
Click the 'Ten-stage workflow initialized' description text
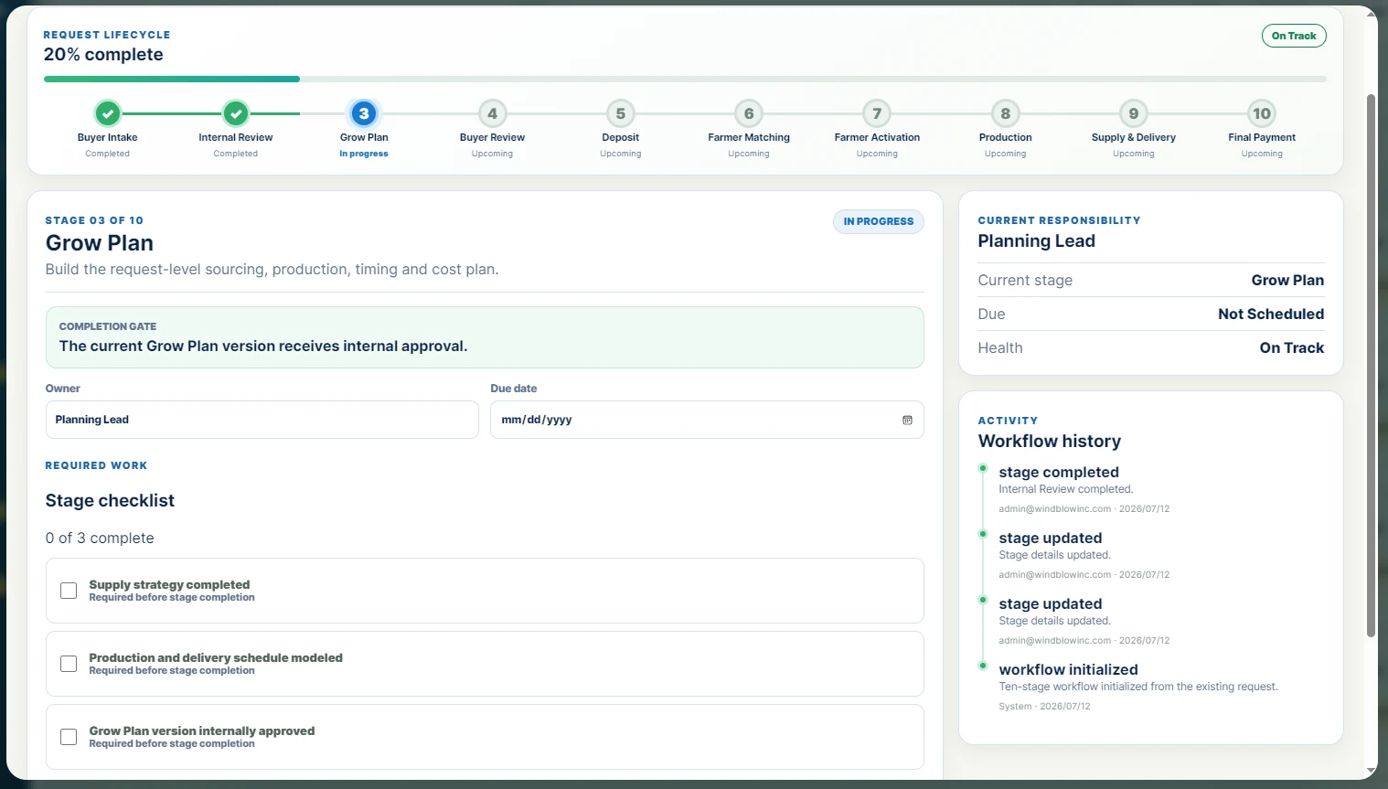pyautogui.click(x=1138, y=687)
